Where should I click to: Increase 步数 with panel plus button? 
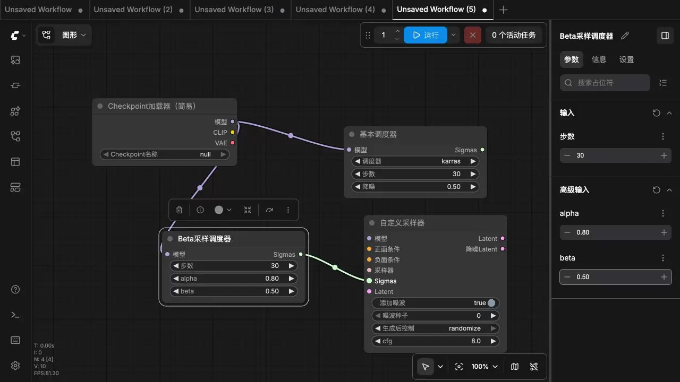point(664,155)
